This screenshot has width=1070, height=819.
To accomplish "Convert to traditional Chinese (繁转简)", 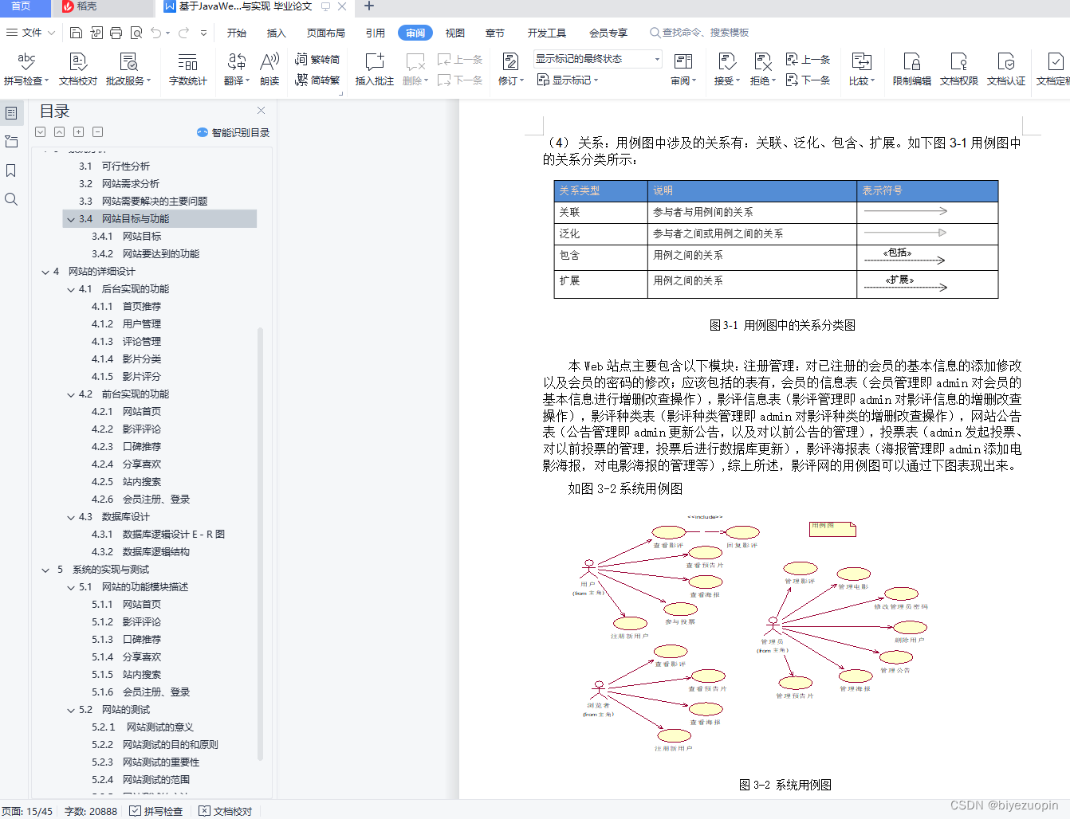I will pyautogui.click(x=317, y=59).
